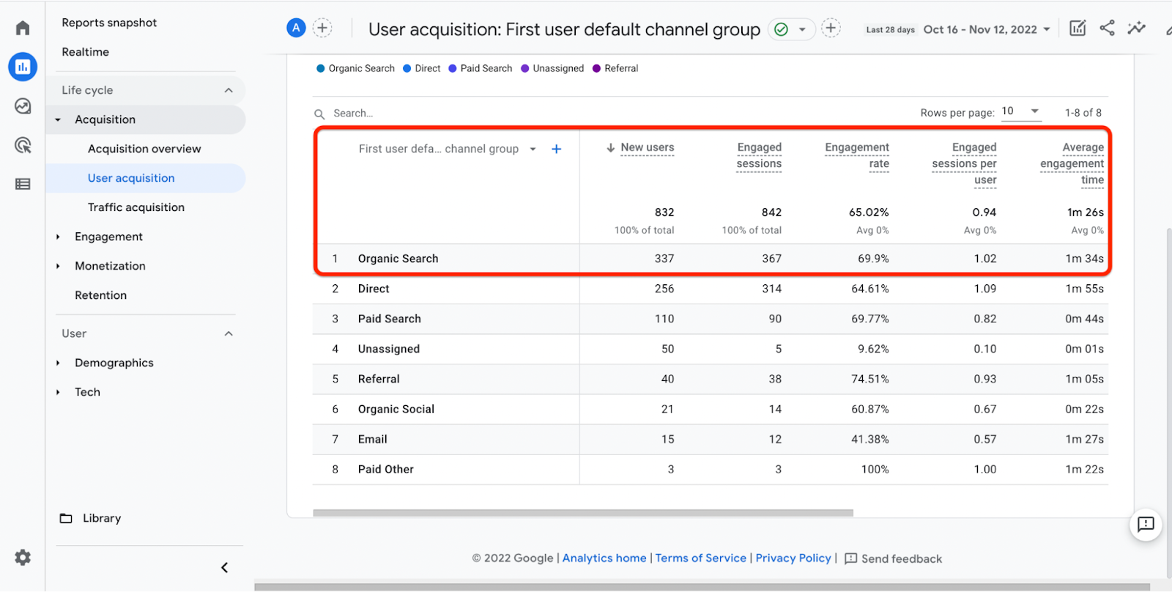Click the Customize report edit icon
The height and width of the screenshot is (592, 1172).
(1078, 29)
